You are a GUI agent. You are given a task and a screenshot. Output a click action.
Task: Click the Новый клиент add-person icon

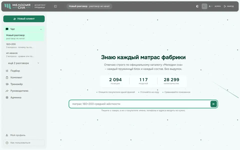coord(15,19)
